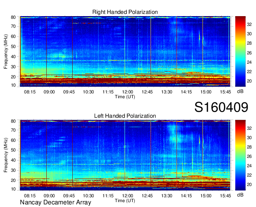Click the left-handed spectrogram plot area
Screen dimensions: 256x207
click(x=125, y=155)
